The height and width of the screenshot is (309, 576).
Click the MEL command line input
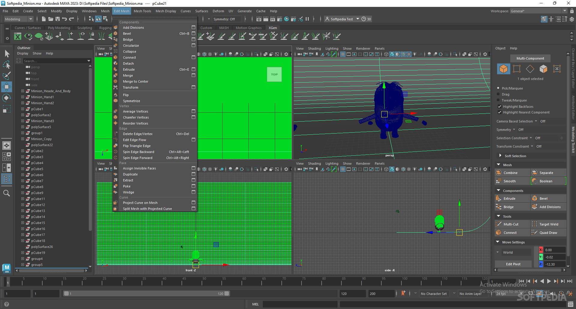click(300, 304)
